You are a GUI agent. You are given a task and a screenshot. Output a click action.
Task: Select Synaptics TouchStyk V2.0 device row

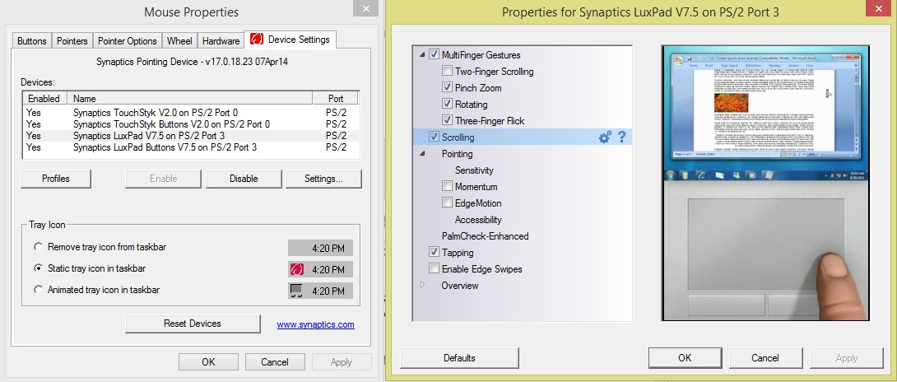pos(191,113)
